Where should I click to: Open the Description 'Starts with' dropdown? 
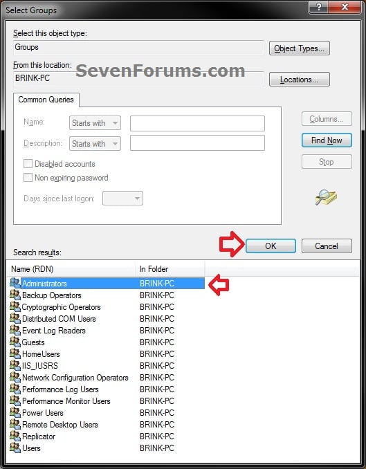[x=95, y=144]
